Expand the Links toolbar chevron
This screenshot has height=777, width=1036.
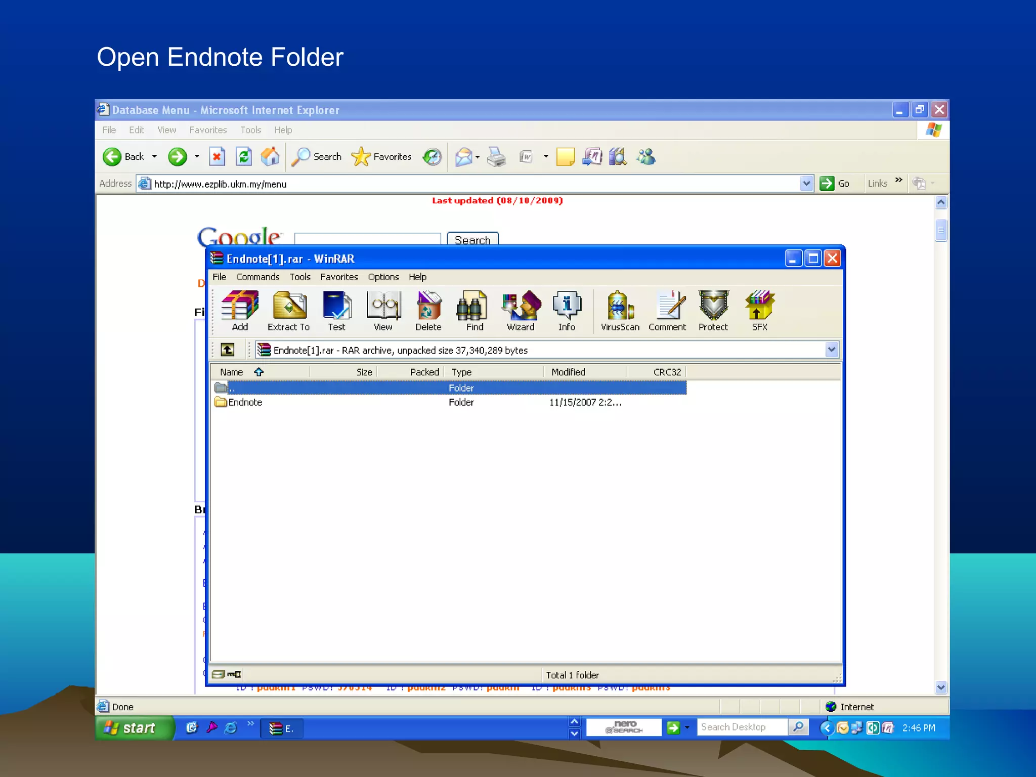[899, 180]
